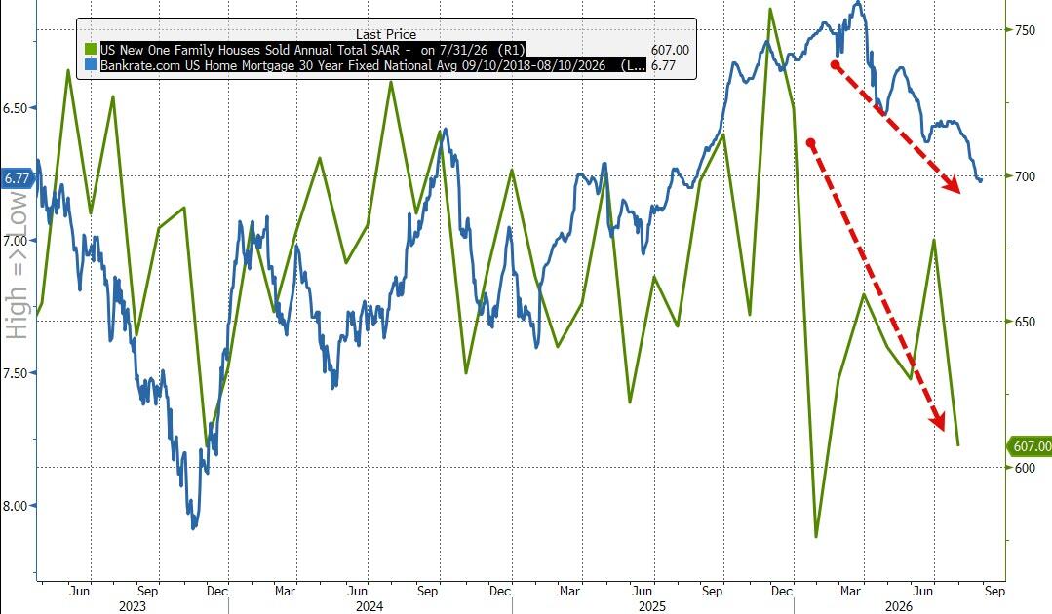Click the 607.00 value in the legend

[670, 50]
